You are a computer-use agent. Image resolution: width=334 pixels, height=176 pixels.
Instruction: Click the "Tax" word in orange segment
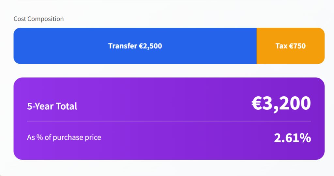tap(281, 46)
